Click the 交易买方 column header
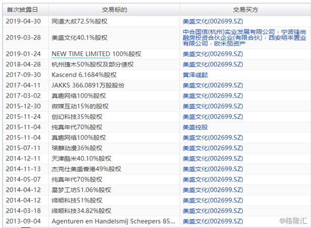Image resolution: width=311 pixels, height=228 pixels. pos(245,9)
